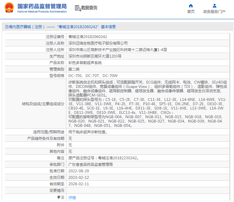Click intended use 用于临床超声诊断检查。
The width and height of the screenshot is (234, 202).
coord(88,132)
